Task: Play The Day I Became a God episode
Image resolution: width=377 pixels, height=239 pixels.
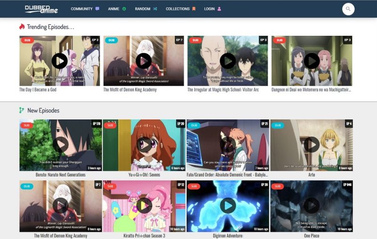Action: point(59,61)
